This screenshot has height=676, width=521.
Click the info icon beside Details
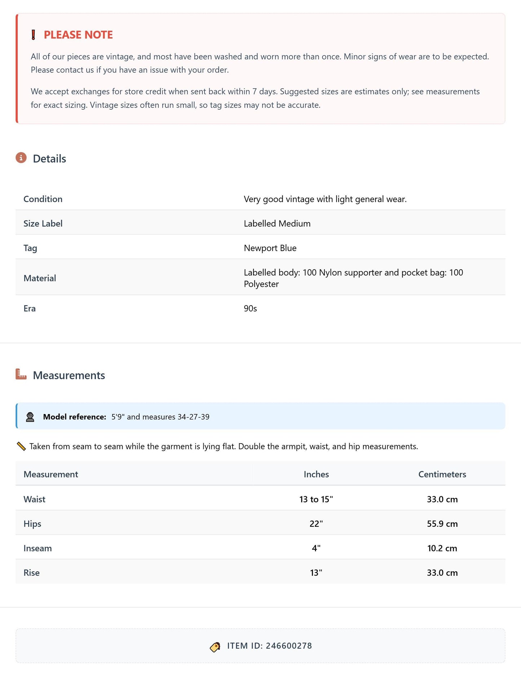pyautogui.click(x=21, y=158)
